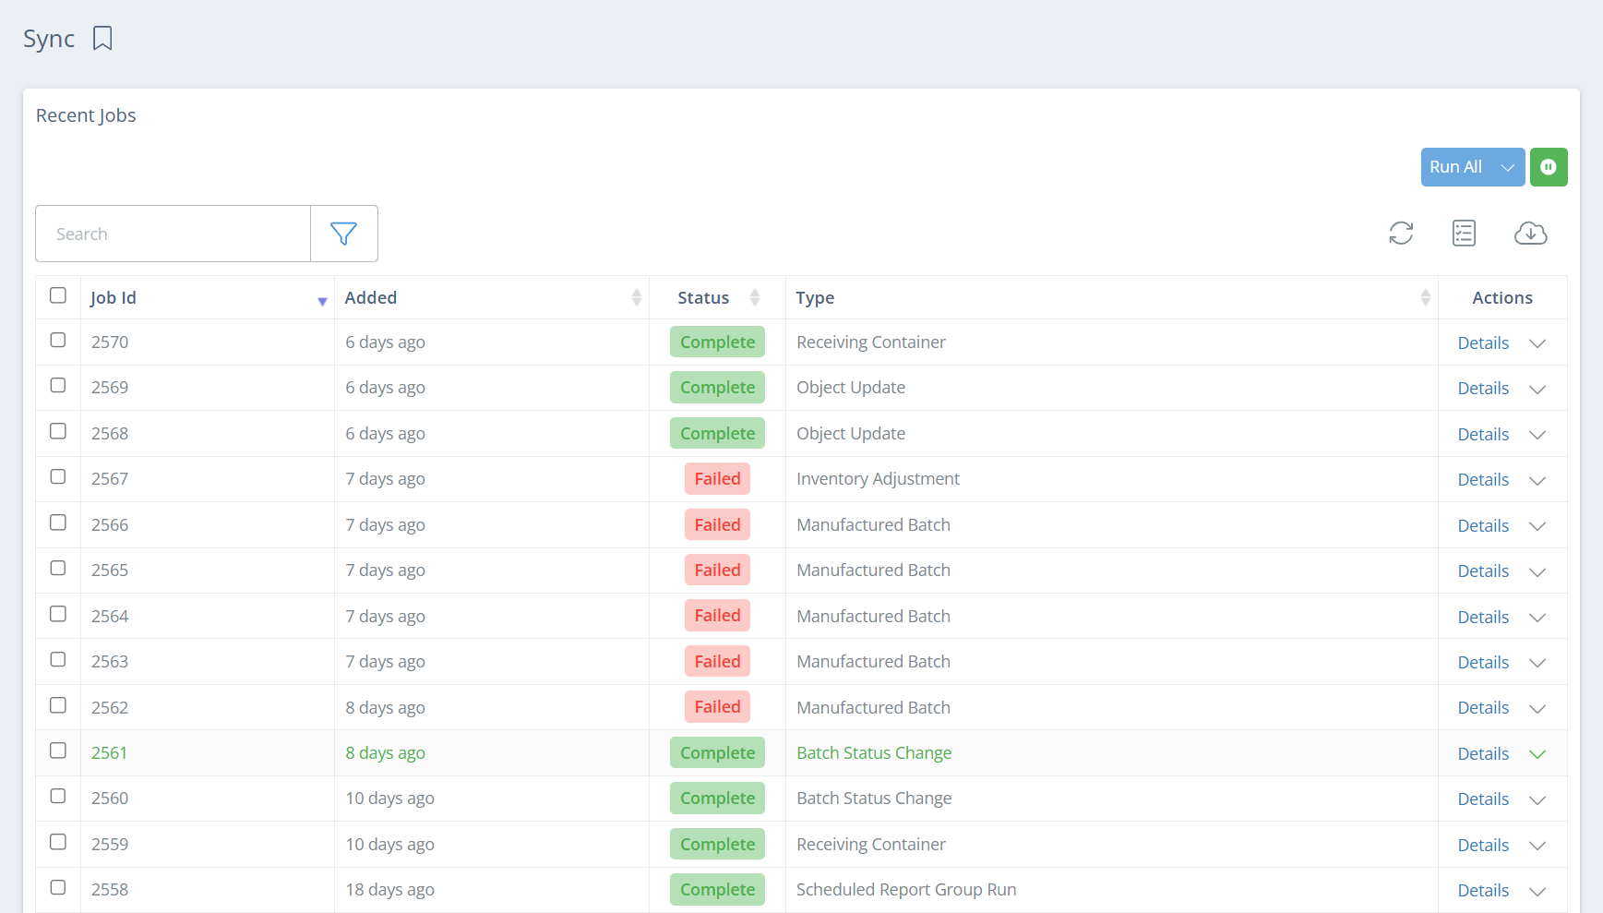Pause sync with green button
The width and height of the screenshot is (1603, 913).
point(1549,167)
